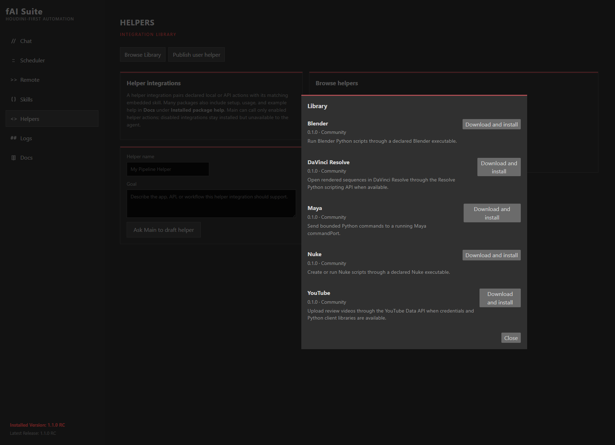Image resolution: width=615 pixels, height=445 pixels.
Task: Click the Nuke entry title
Action: click(314, 254)
